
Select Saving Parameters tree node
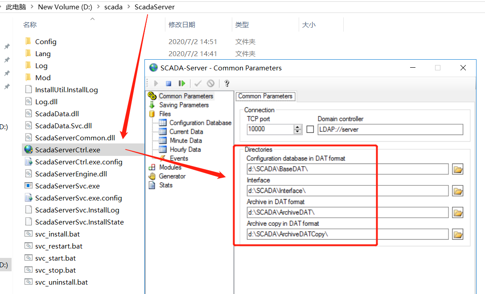pyautogui.click(x=184, y=105)
